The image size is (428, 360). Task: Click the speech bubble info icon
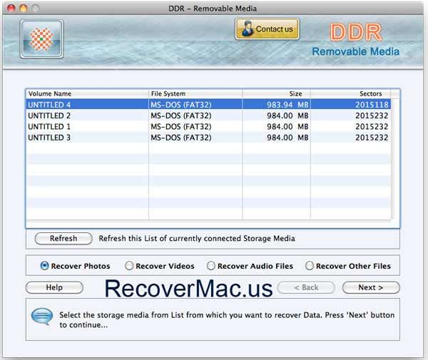pyautogui.click(x=42, y=316)
